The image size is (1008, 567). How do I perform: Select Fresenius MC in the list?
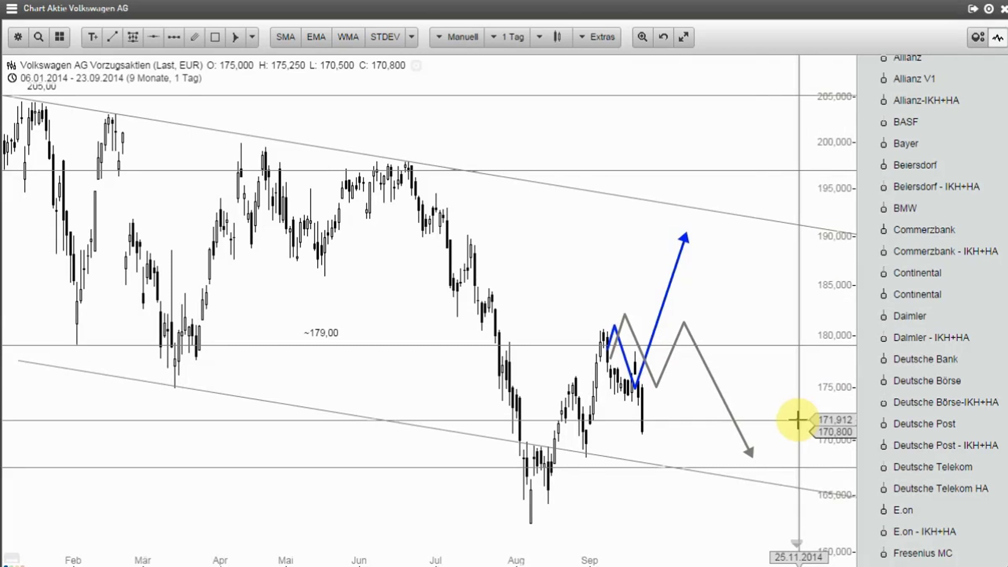(x=923, y=553)
